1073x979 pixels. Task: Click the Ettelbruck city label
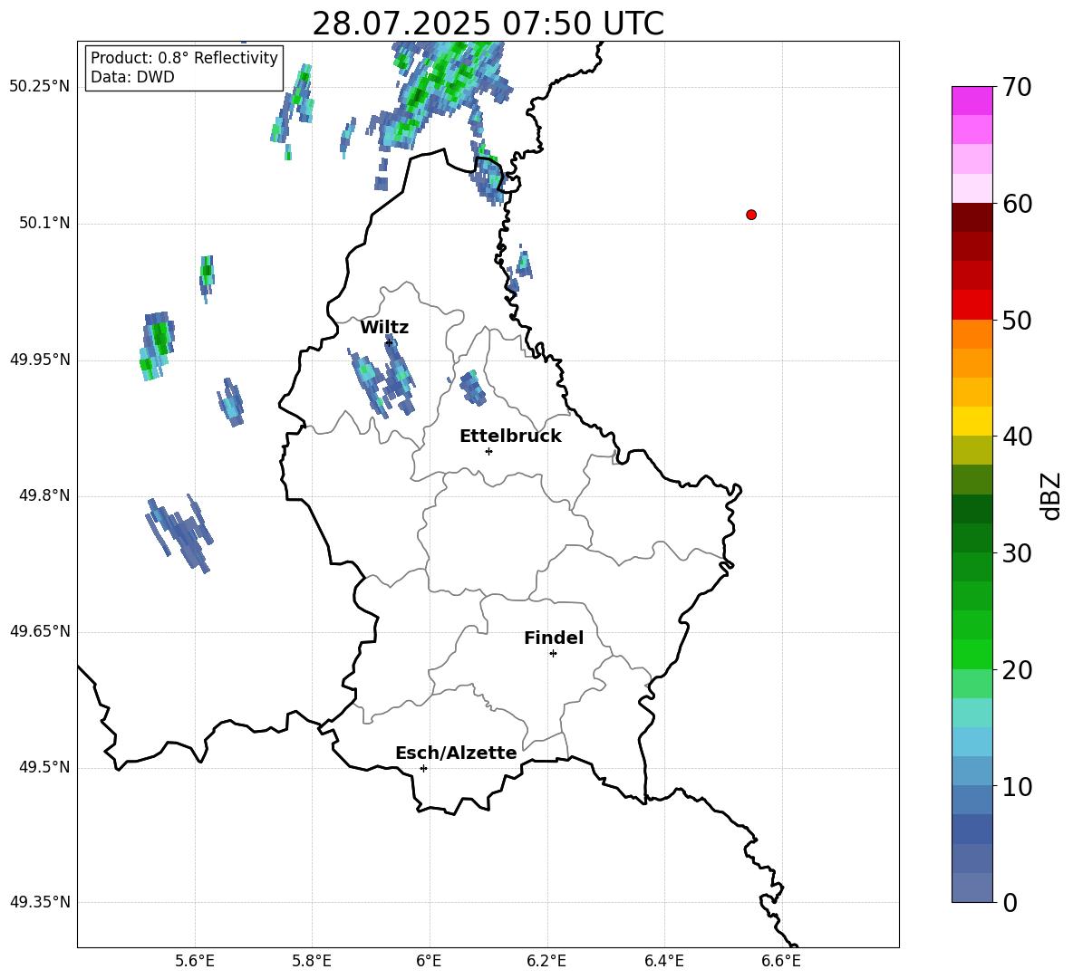point(510,437)
